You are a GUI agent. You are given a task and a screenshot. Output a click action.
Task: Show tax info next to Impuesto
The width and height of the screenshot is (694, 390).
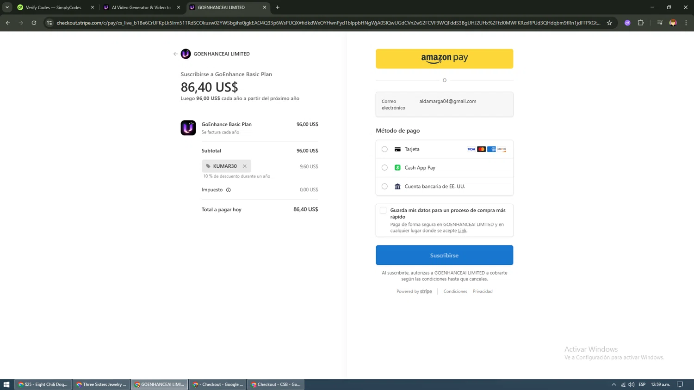[228, 190]
